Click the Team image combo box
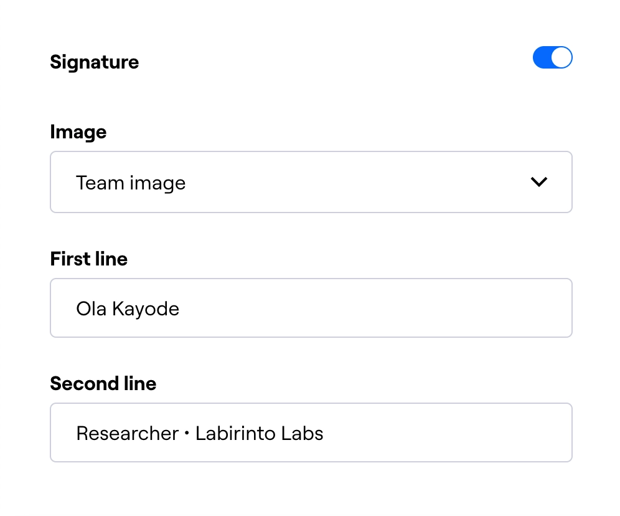The height and width of the screenshot is (516, 620). tap(311, 182)
